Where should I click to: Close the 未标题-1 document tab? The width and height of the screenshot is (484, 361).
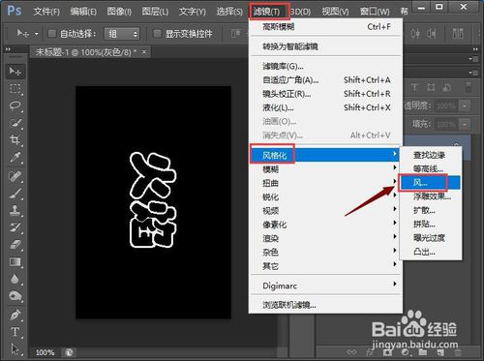coord(144,51)
